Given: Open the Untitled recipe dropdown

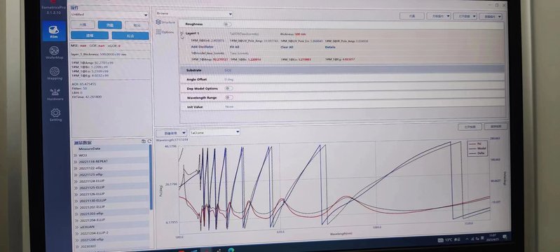Looking at the screenshot, I should (109, 15).
